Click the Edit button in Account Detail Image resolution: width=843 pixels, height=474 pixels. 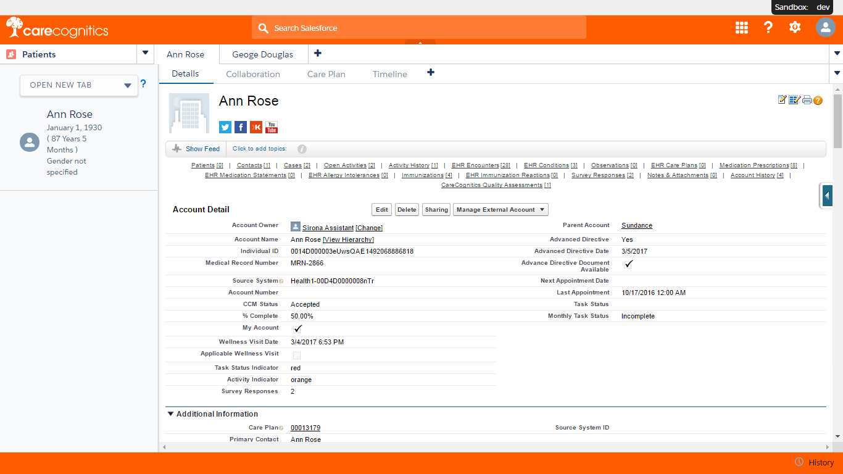(x=382, y=210)
